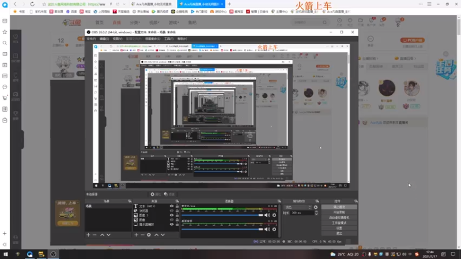This screenshot has width=461, height=259.
Task: Open favorites star in browser sidebar
Action: tap(5, 32)
